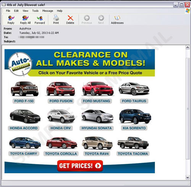Click the silver Honda CRV image
The width and height of the screenshot is (191, 187).
[61, 116]
